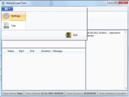This screenshot has width=129, height=97.
Task: Sort results by the End column
Action: pyautogui.click(x=35, y=51)
